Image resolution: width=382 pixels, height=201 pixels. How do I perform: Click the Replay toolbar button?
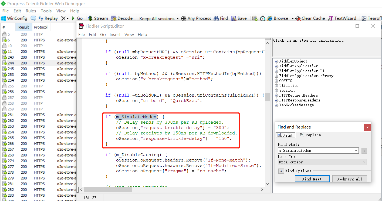tap(48, 18)
